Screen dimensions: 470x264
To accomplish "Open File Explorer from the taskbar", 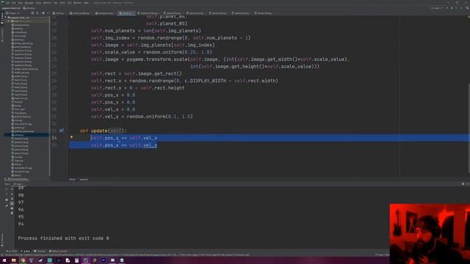I will (13, 260).
